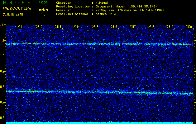This screenshot has height=124, width=196.
Task: Click time marker 2317
Action: click(132, 27)
